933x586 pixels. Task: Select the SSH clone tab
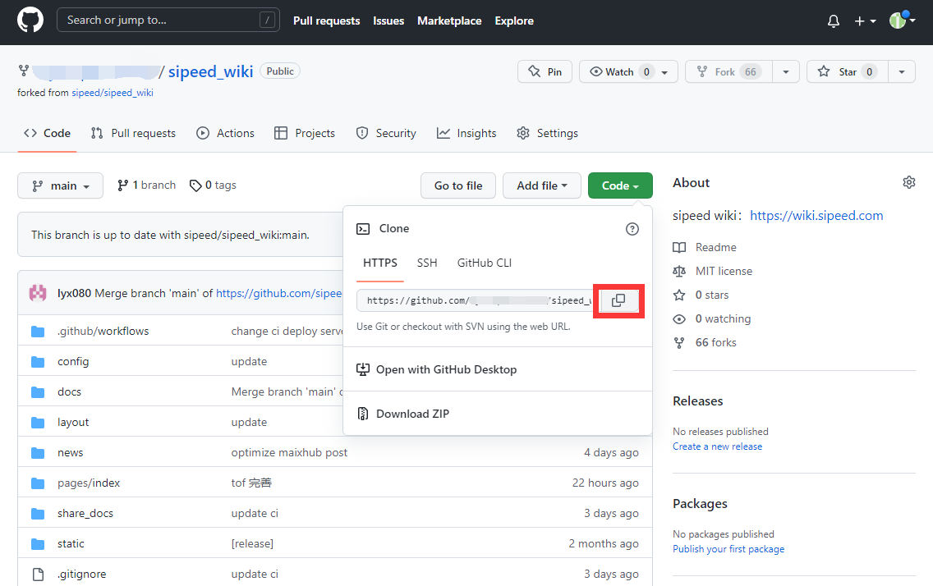click(x=427, y=263)
